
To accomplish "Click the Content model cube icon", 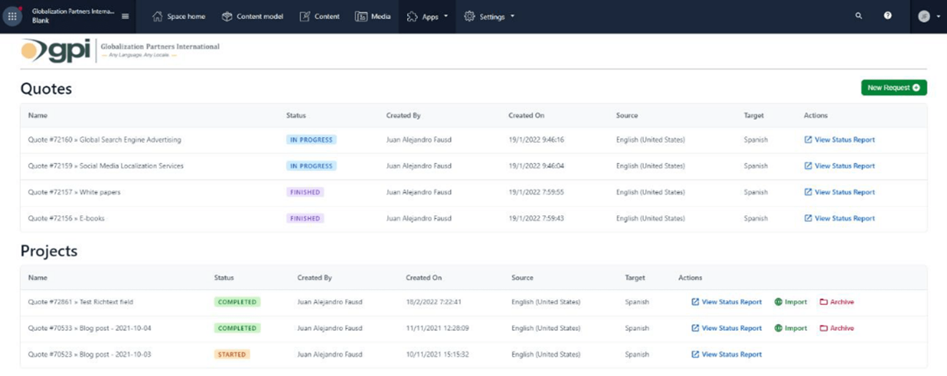I will point(227,17).
